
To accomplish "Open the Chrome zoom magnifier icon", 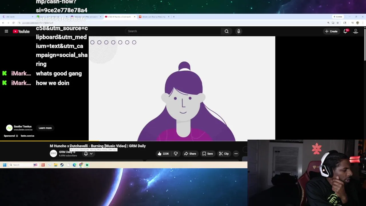I will [x=328, y=23].
